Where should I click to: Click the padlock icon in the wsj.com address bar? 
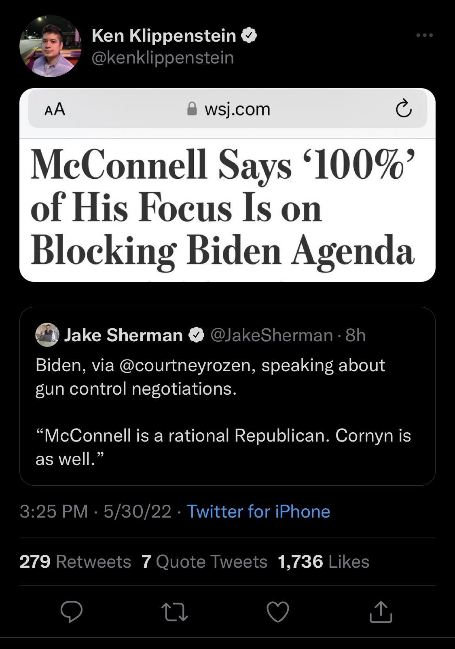(x=192, y=108)
